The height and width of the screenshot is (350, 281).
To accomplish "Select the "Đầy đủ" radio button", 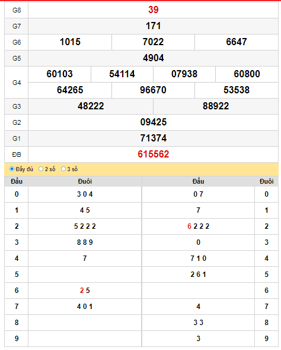I will tap(12, 169).
